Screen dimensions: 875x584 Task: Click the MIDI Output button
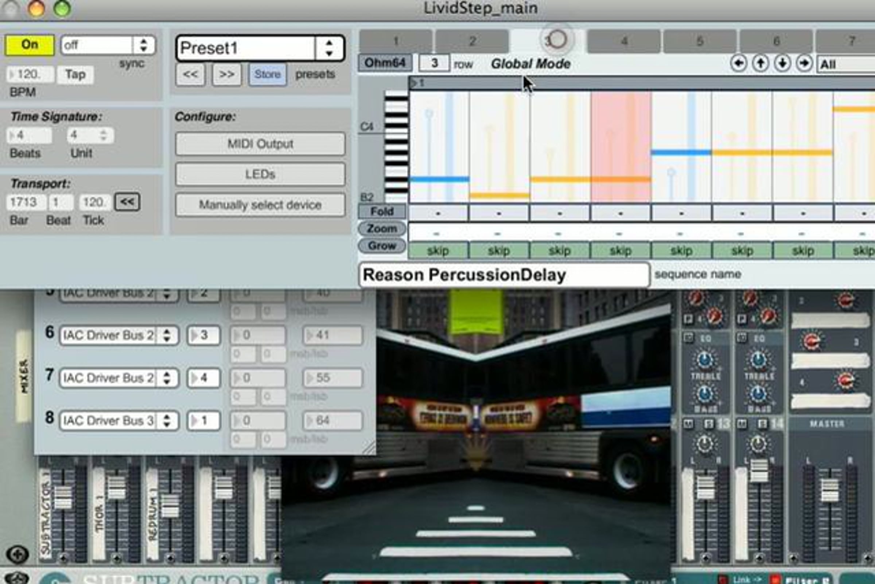pos(260,144)
